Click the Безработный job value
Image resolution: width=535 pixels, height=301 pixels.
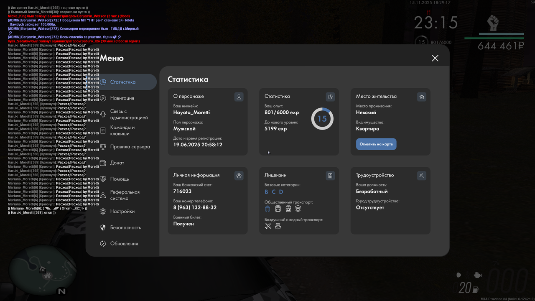point(372,191)
